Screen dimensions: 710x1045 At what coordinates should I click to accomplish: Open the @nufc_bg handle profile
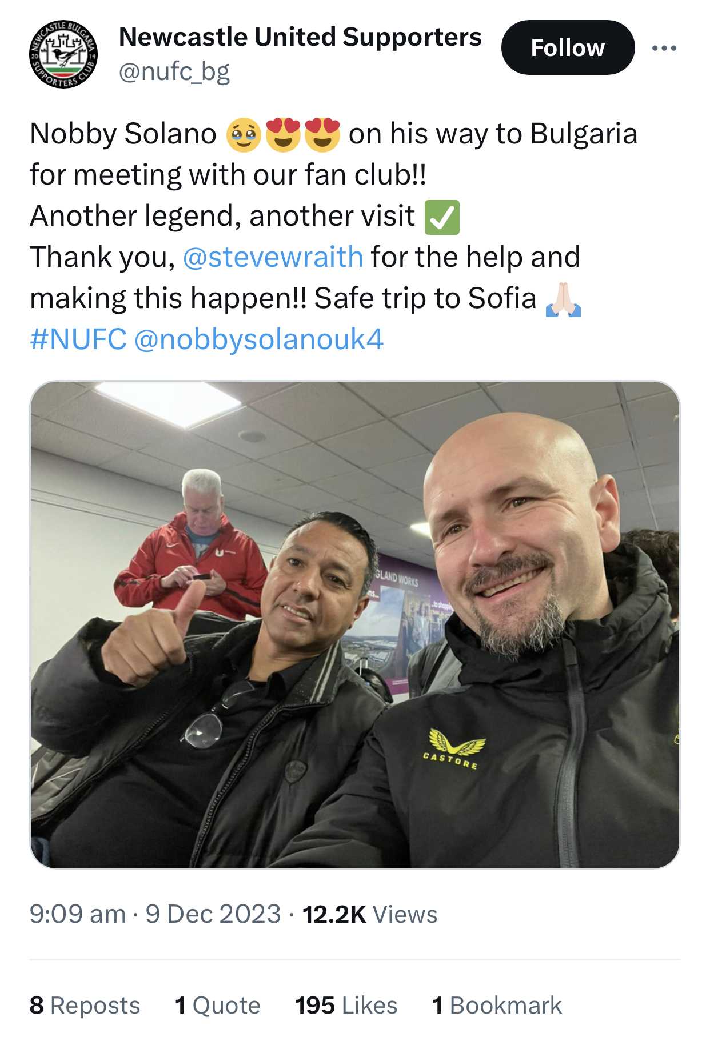point(174,72)
